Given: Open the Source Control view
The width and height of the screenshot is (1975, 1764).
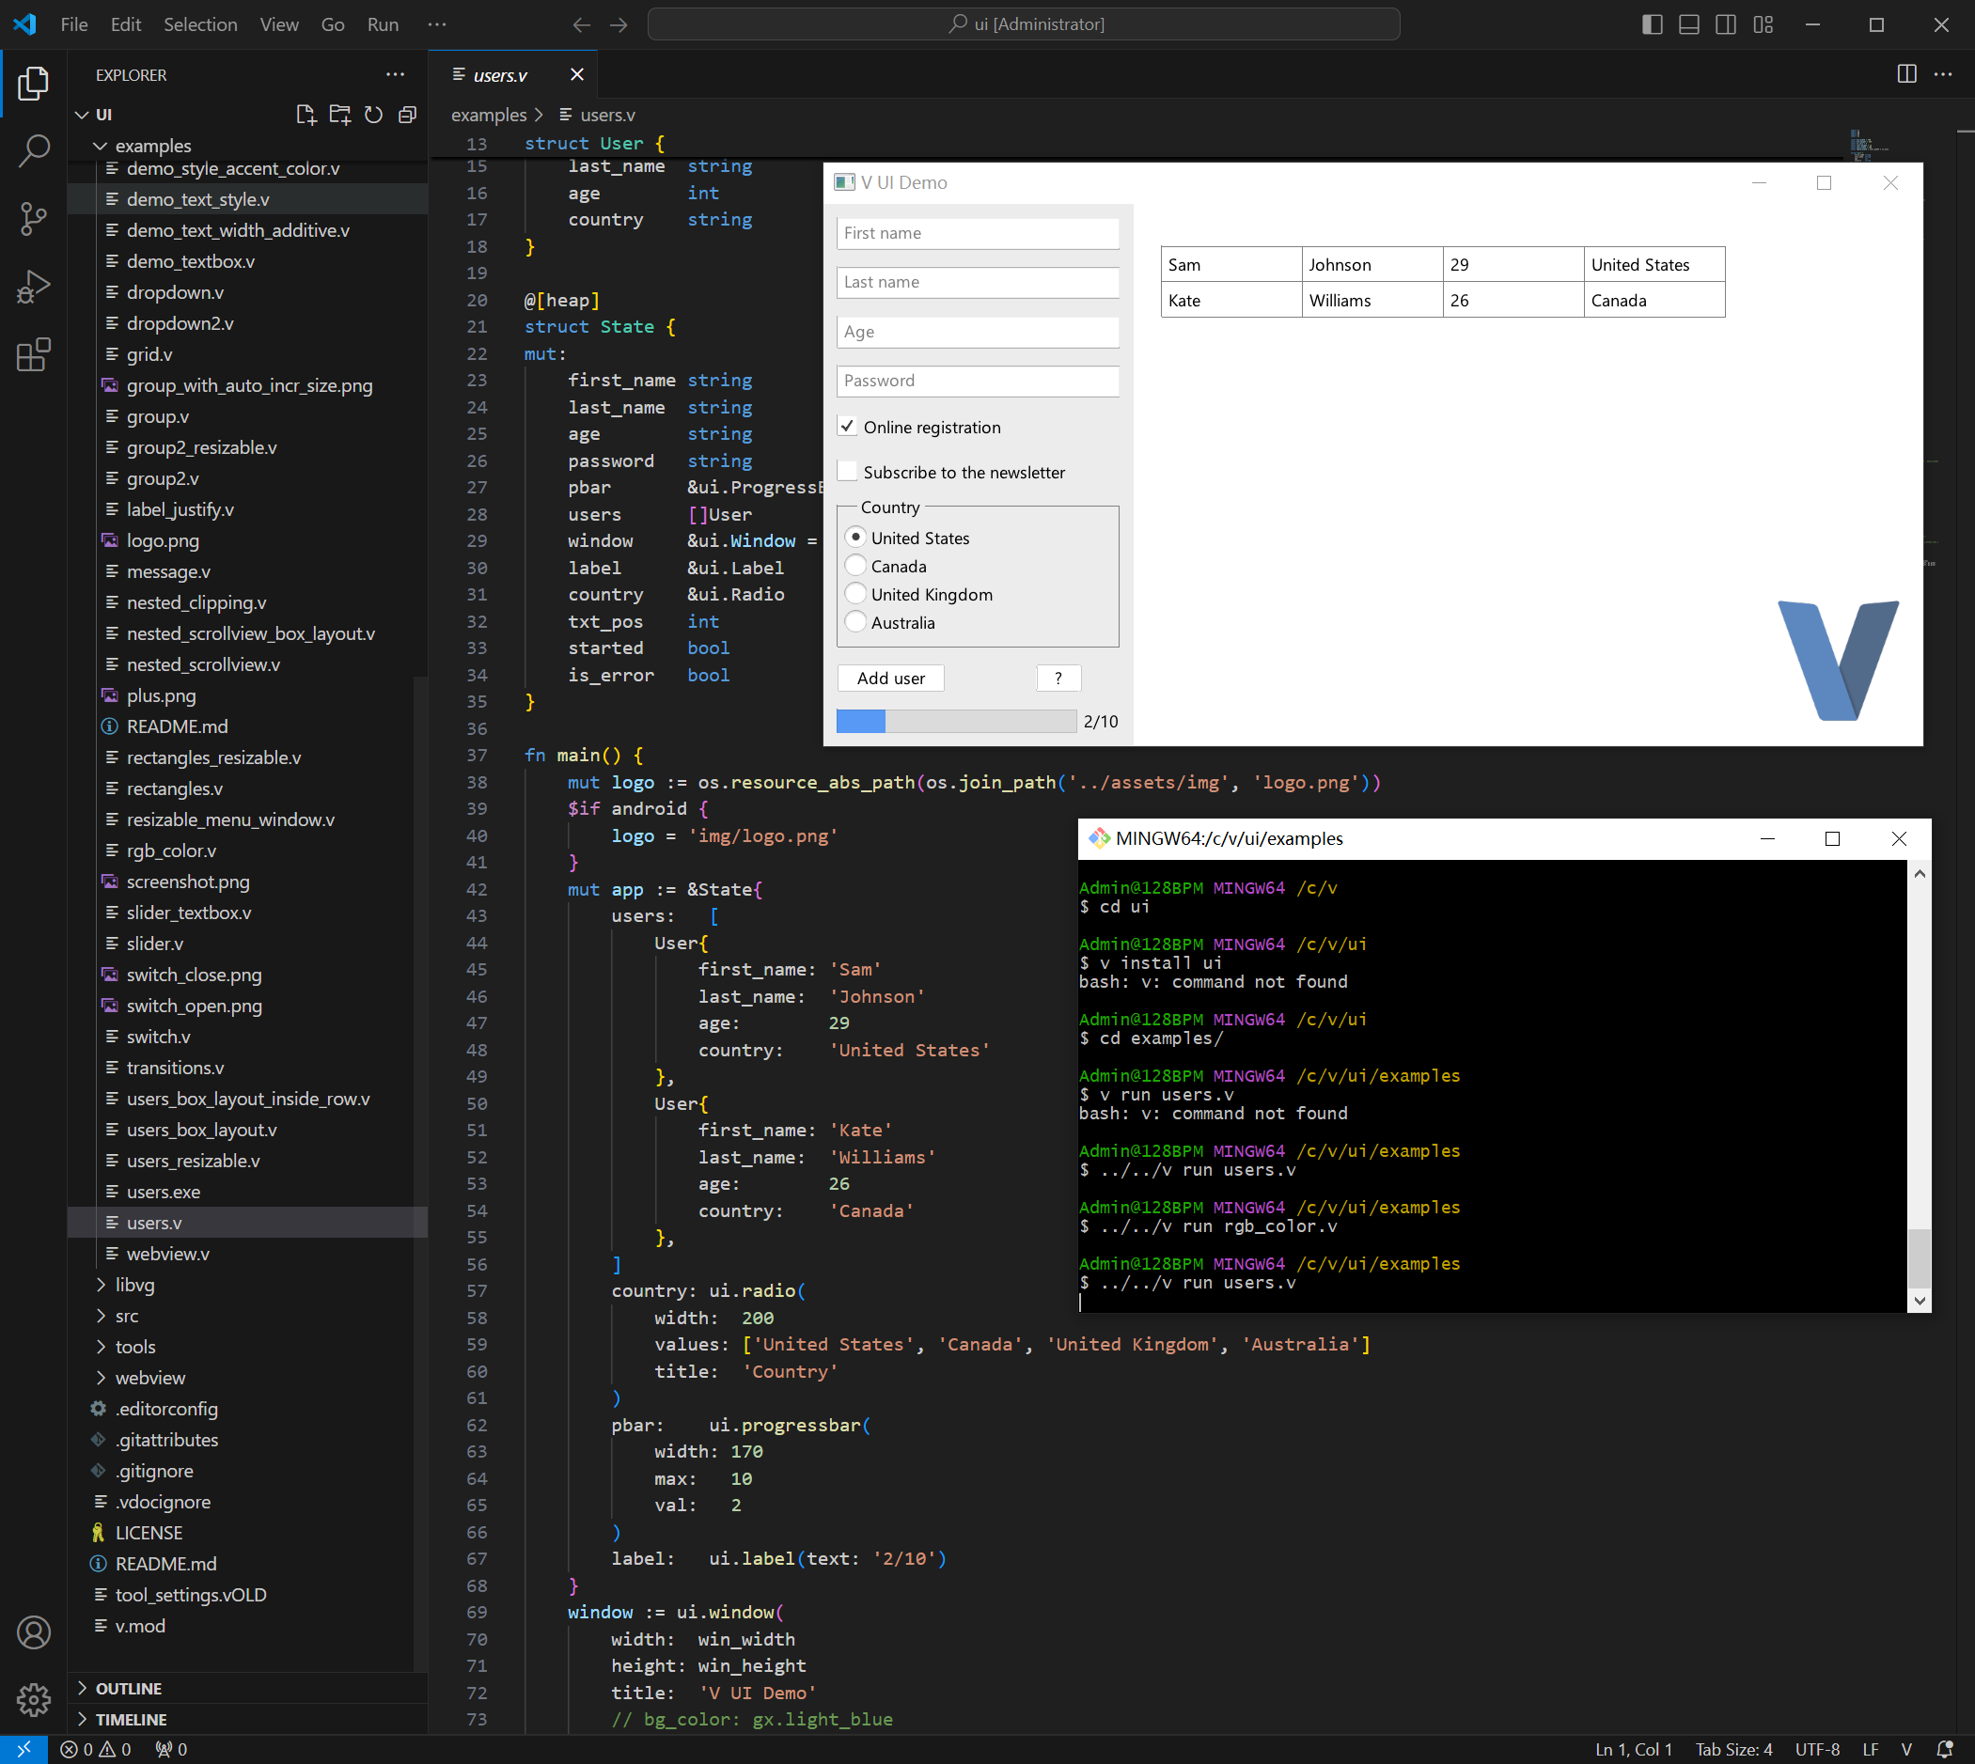Looking at the screenshot, I should pyautogui.click(x=34, y=218).
